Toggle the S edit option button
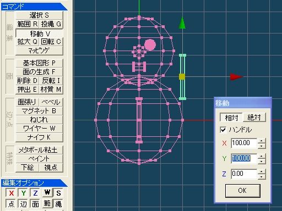Image resolution: width=282 pixels, height=211 pixels. click(58, 193)
